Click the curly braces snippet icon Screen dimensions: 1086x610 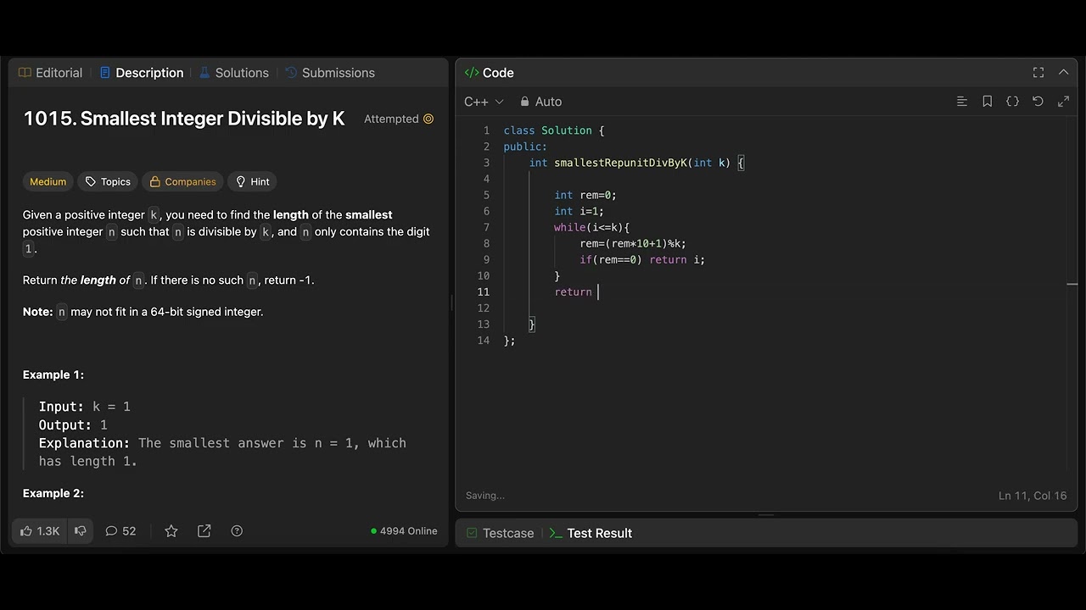coord(1012,102)
